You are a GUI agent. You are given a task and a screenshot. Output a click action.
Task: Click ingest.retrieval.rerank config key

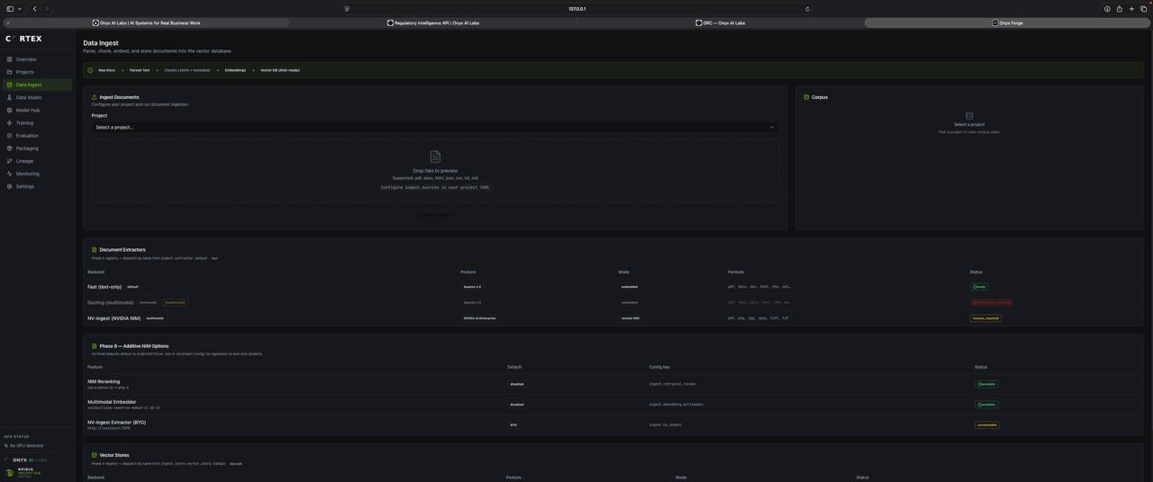point(672,384)
